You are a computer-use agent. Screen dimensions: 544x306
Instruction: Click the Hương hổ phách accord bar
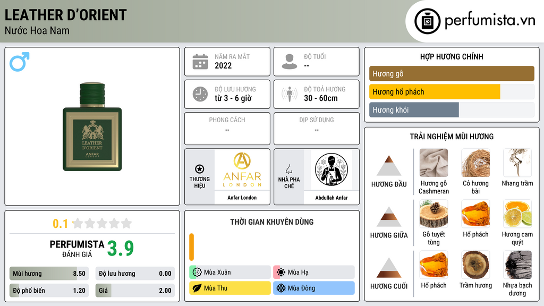point(452,92)
